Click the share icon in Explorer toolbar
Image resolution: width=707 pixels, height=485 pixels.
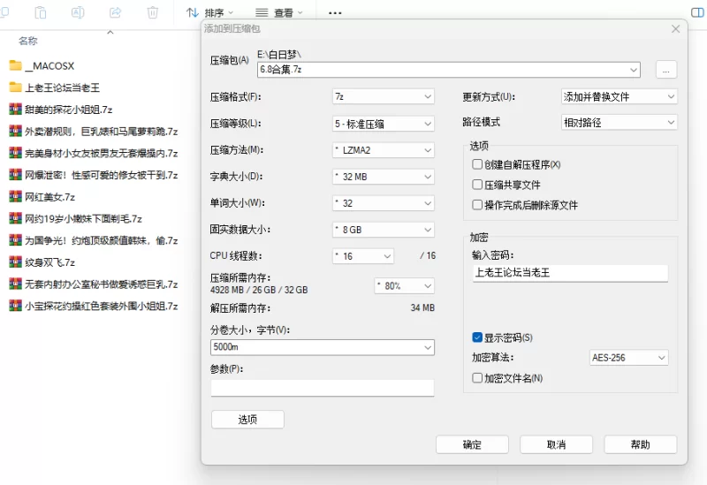point(115,12)
